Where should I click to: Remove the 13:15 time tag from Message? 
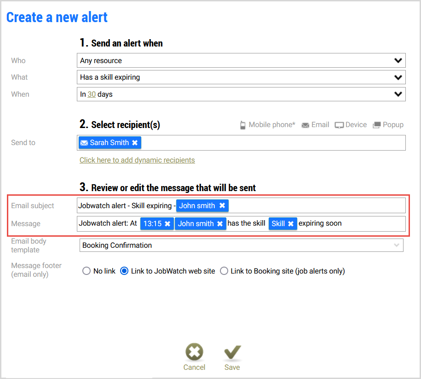(167, 224)
